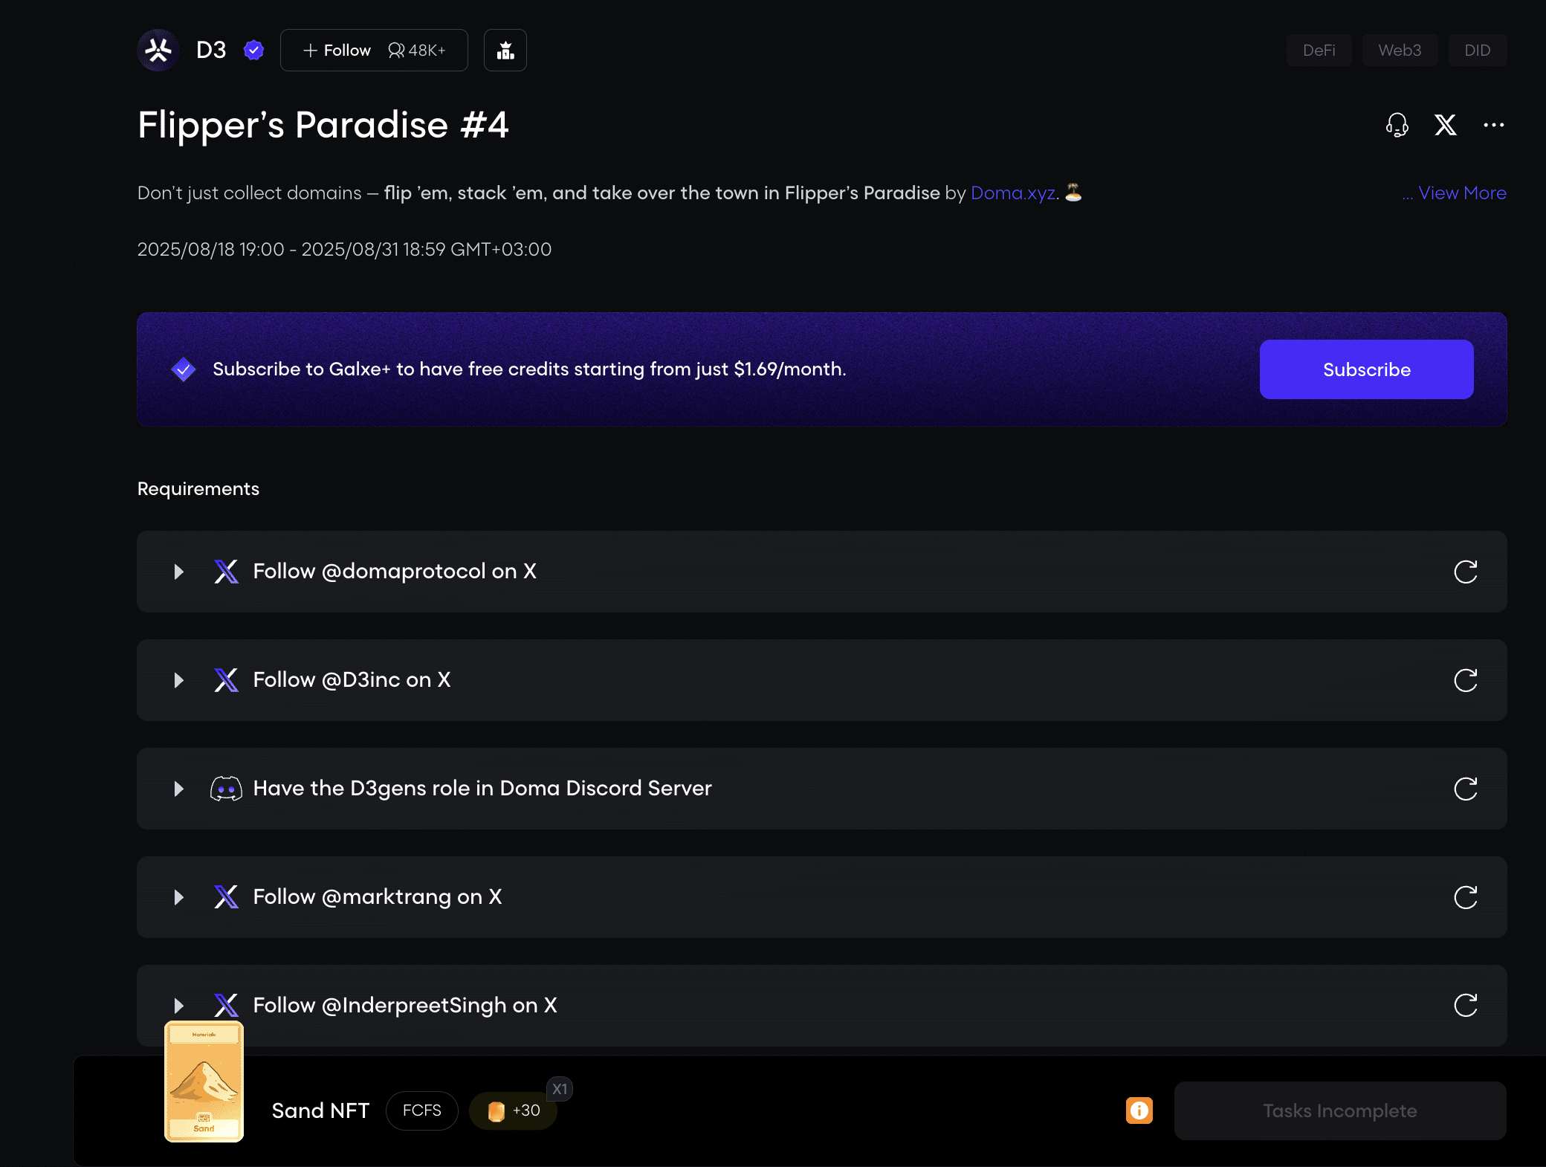
Task: Refresh the Follow @D3inc task status
Action: point(1465,680)
